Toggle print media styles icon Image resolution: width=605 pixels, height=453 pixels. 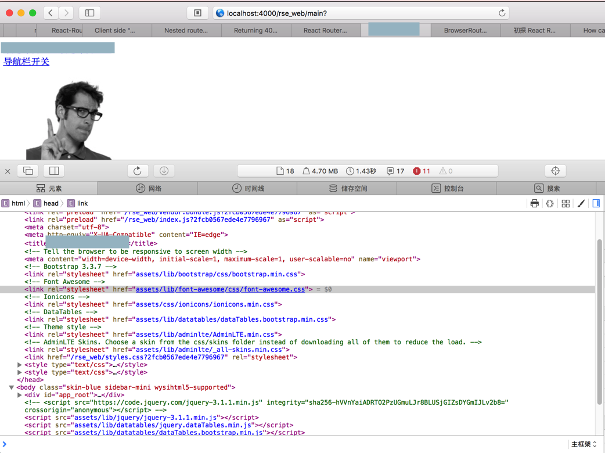534,203
